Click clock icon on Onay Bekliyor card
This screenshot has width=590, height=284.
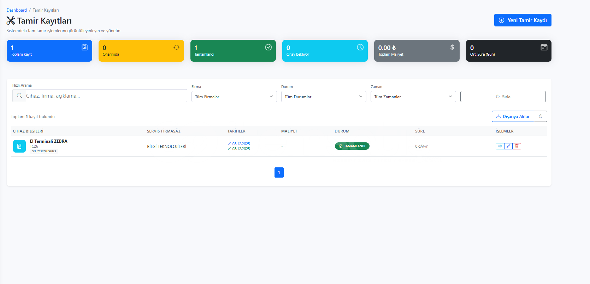pyautogui.click(x=360, y=47)
